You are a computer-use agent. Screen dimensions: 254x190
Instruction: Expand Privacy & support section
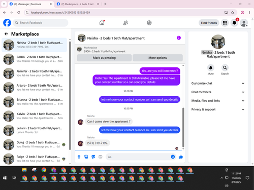218,109
